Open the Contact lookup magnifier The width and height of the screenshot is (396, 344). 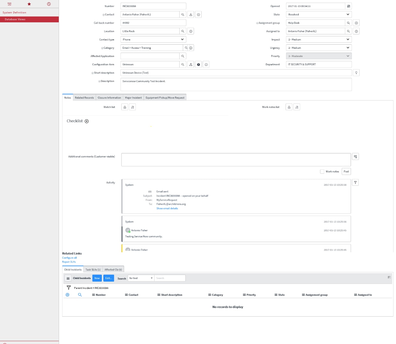pyautogui.click(x=183, y=15)
